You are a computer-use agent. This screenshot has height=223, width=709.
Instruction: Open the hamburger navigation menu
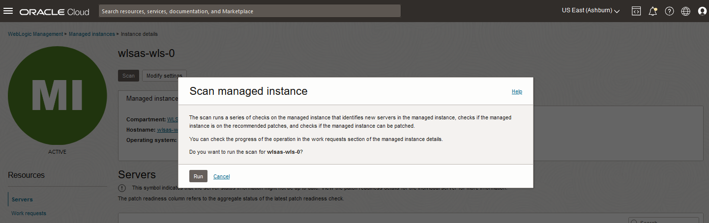click(x=8, y=11)
